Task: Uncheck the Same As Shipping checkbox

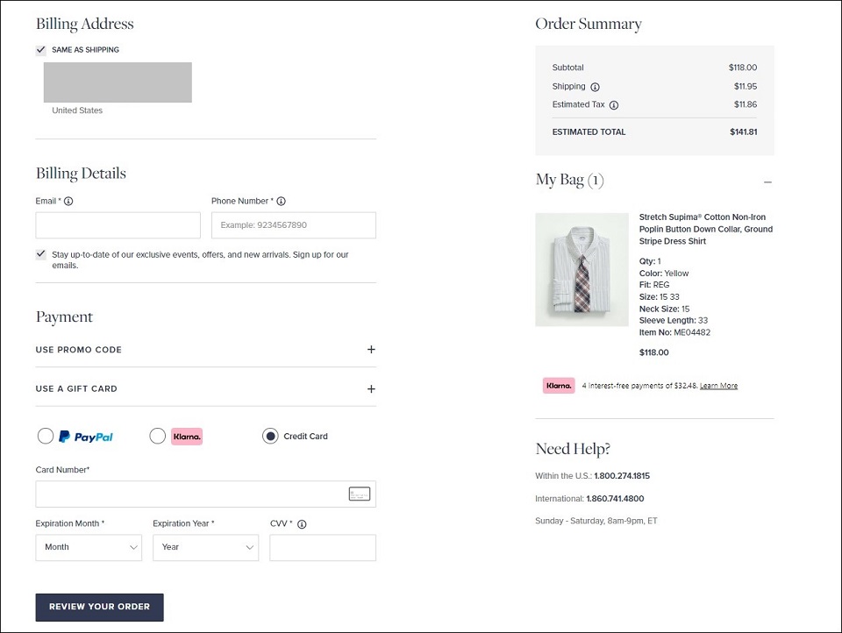Action: tap(41, 50)
